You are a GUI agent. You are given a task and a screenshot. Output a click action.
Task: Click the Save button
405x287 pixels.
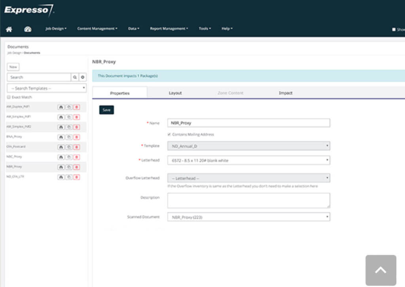[106, 110]
